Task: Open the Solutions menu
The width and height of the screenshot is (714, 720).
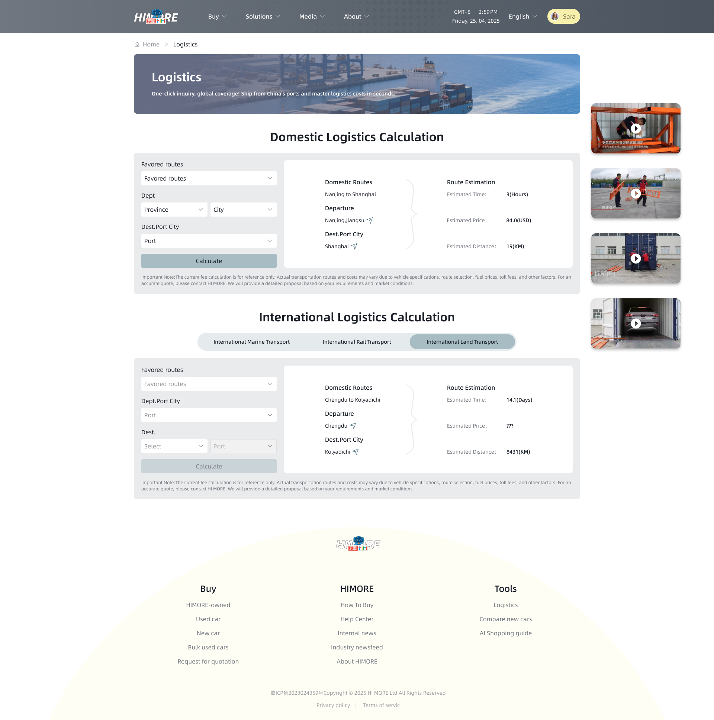Action: [263, 16]
